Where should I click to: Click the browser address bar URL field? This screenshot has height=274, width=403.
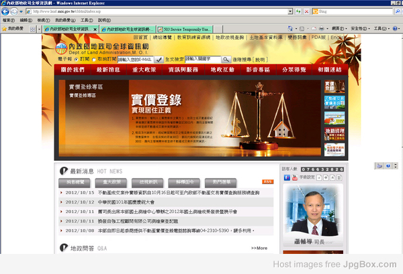click(156, 11)
